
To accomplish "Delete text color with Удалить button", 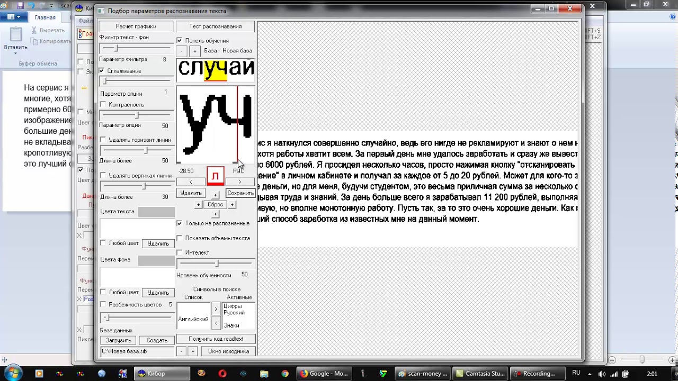I will pyautogui.click(x=158, y=244).
